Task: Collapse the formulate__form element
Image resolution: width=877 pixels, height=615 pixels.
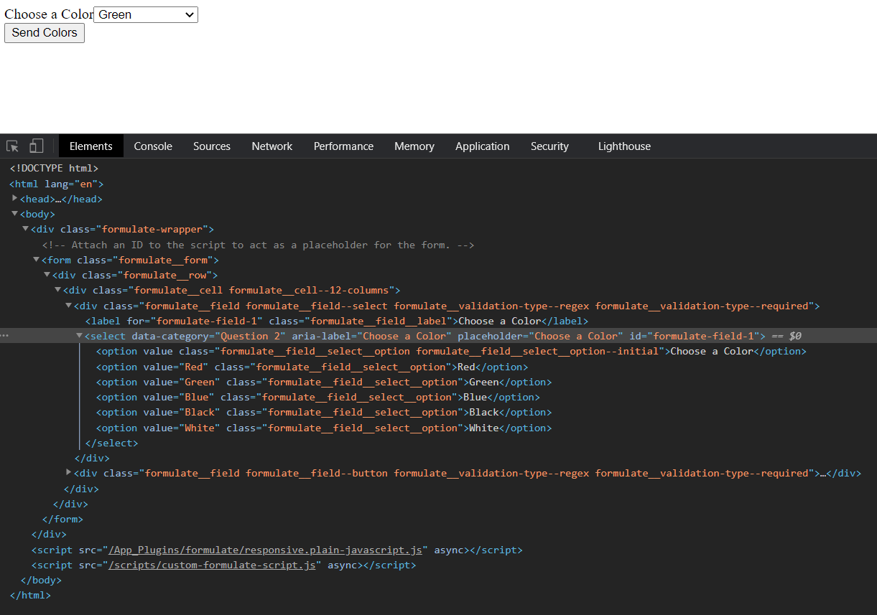Action: [x=37, y=260]
